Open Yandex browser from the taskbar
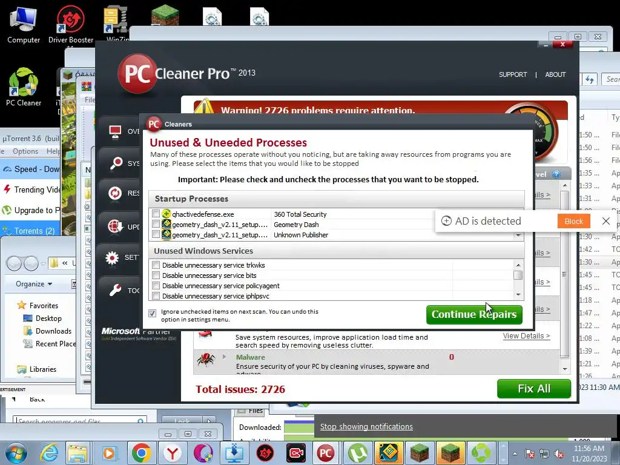 tap(173, 453)
